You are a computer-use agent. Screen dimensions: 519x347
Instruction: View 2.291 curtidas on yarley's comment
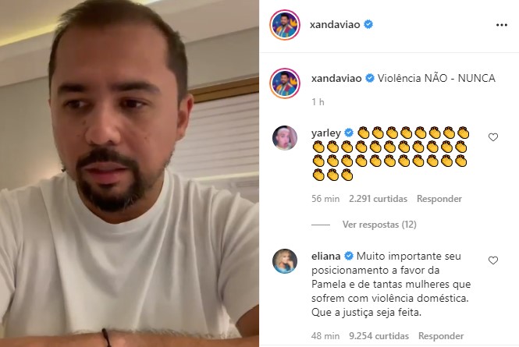(378, 199)
